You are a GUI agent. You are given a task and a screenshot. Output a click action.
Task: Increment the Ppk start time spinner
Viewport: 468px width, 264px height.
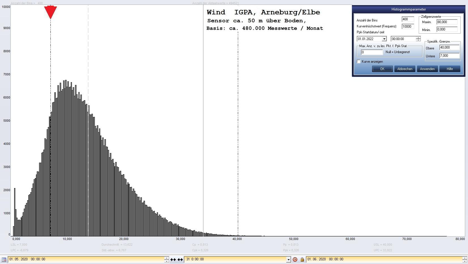click(418, 38)
